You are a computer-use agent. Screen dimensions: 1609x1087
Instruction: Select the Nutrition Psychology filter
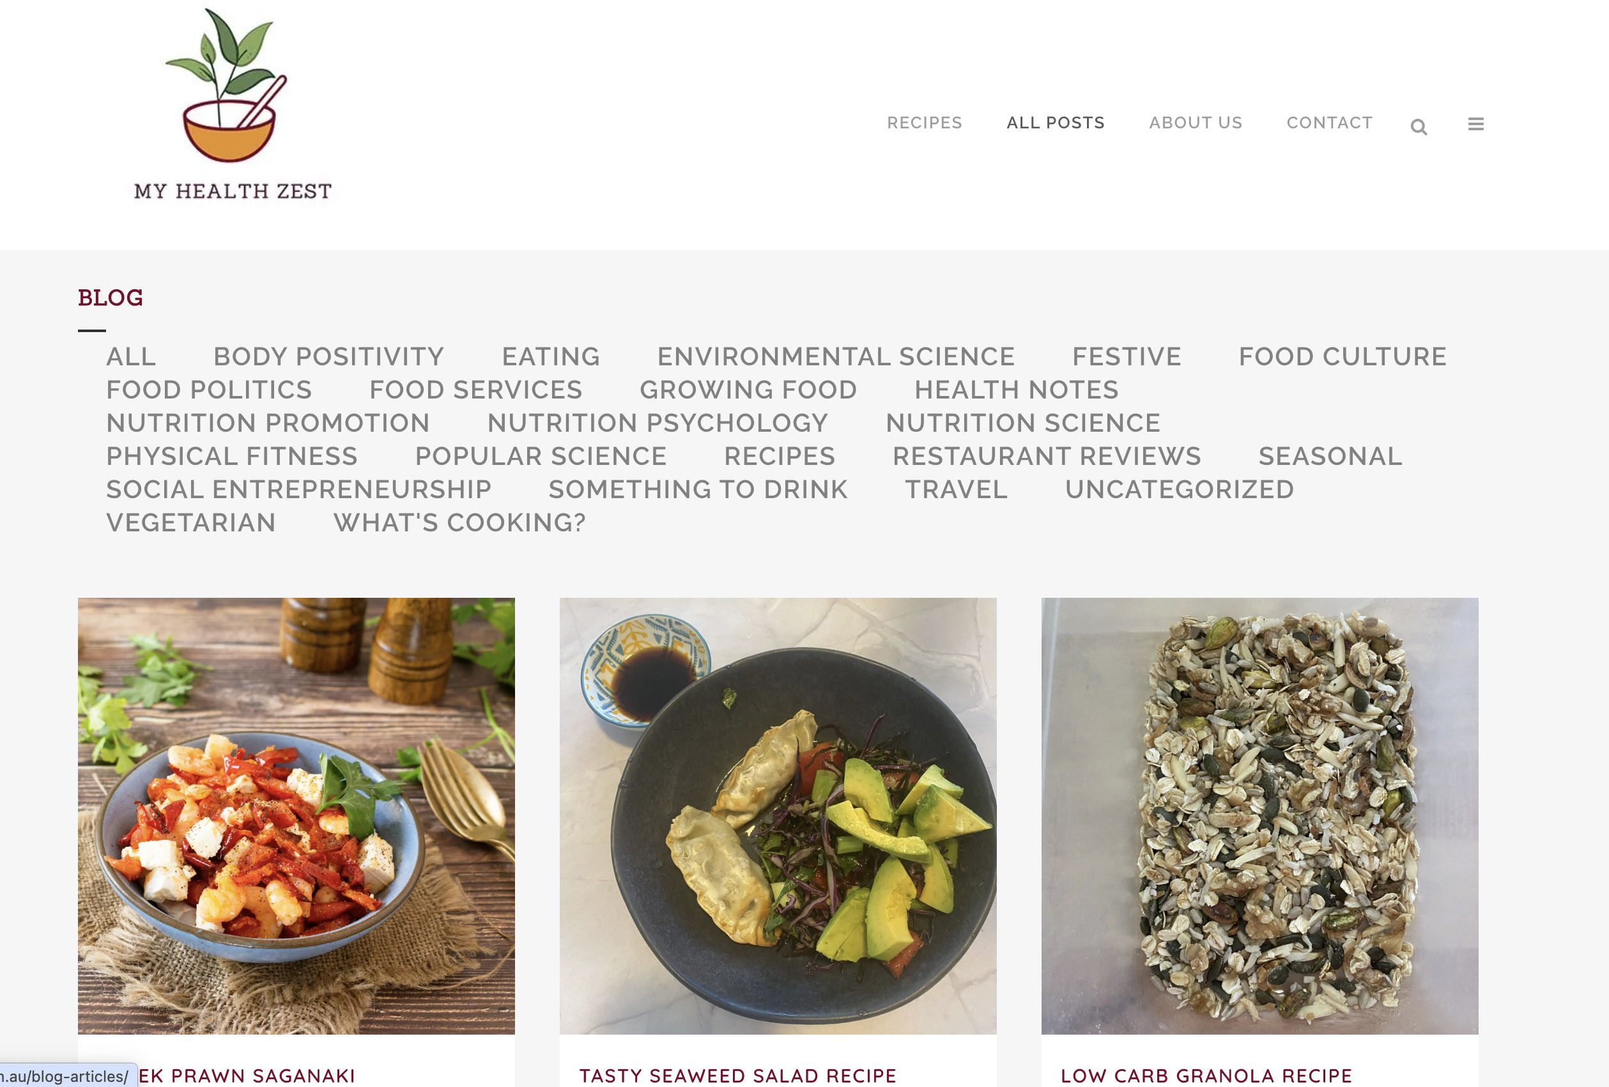658,423
